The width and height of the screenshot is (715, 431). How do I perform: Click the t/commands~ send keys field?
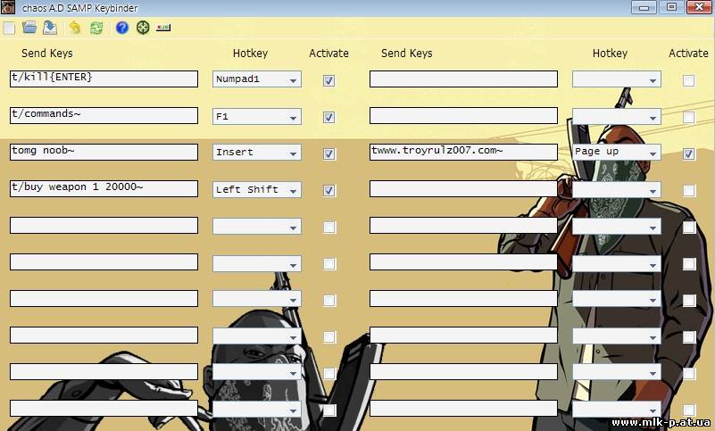pyautogui.click(x=104, y=115)
